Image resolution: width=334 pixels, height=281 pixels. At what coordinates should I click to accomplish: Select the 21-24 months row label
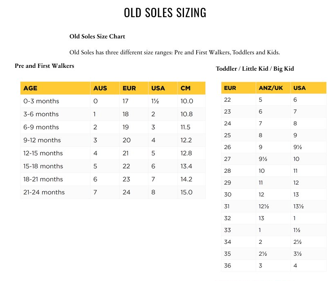(x=44, y=192)
